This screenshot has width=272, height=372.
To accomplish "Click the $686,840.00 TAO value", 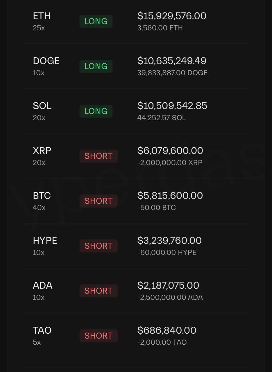I will pos(167,330).
